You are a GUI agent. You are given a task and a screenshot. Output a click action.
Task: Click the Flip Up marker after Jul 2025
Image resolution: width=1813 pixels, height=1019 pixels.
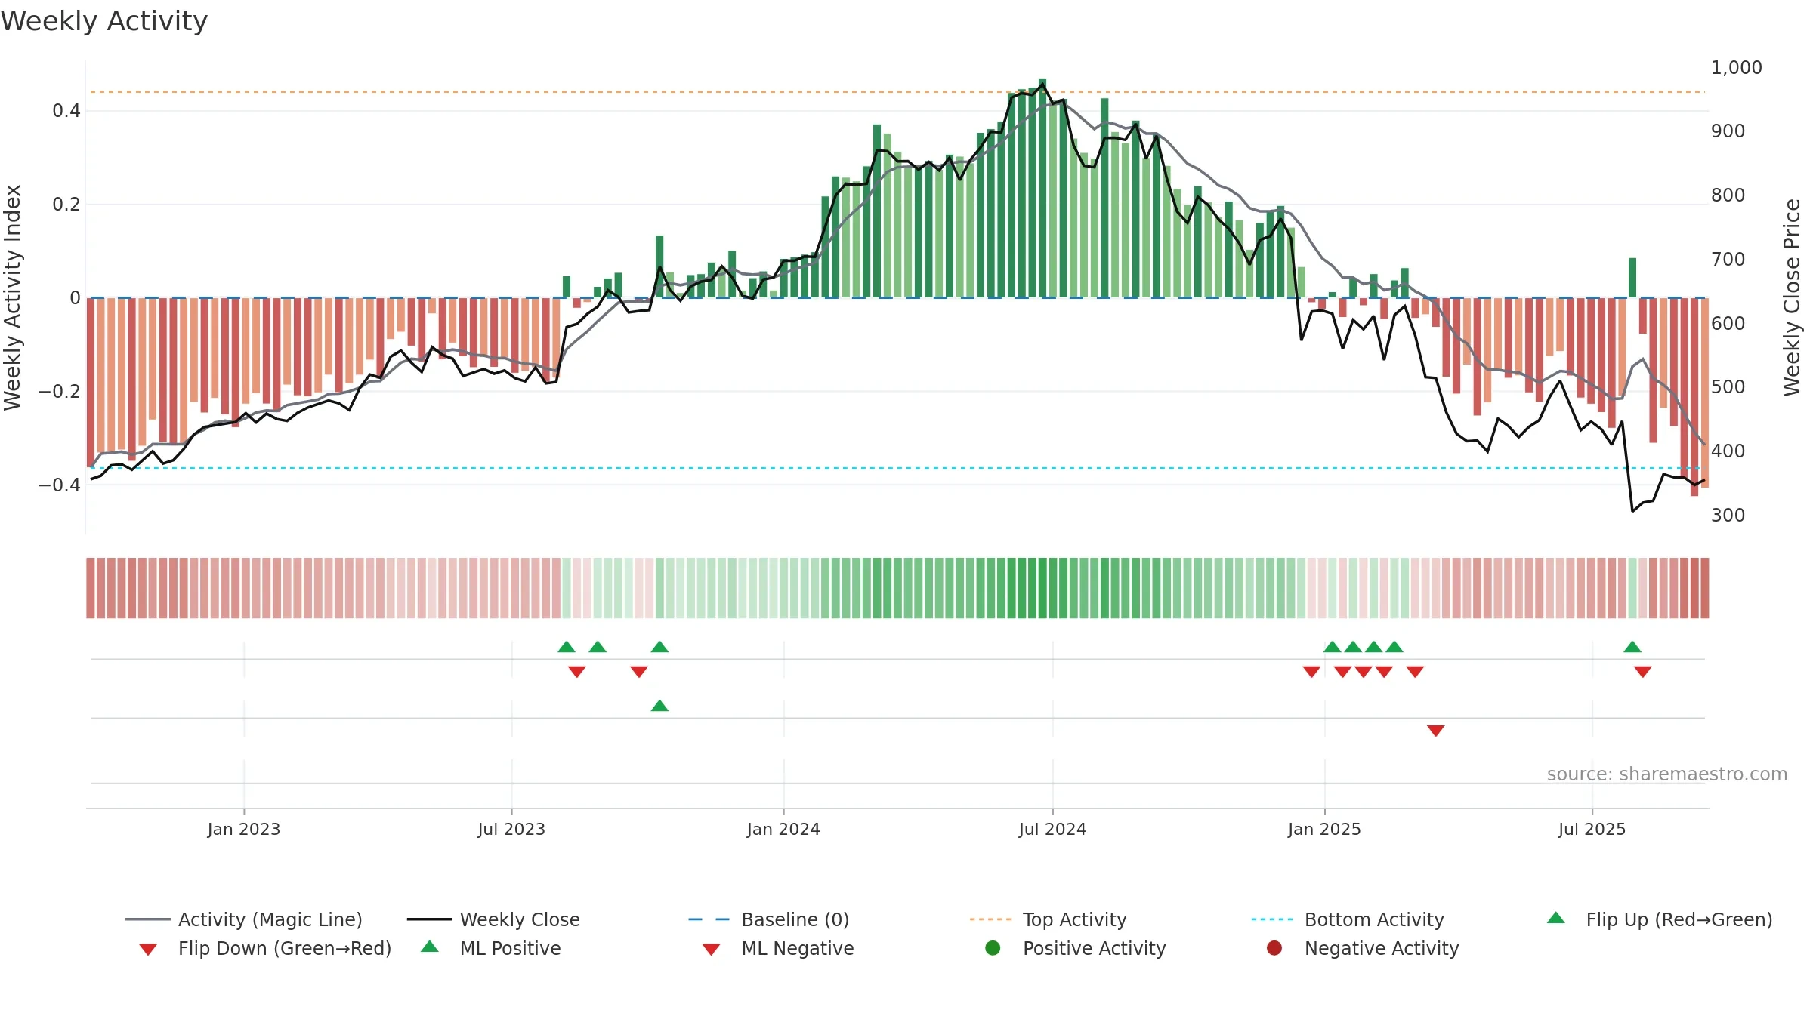[x=1632, y=647]
